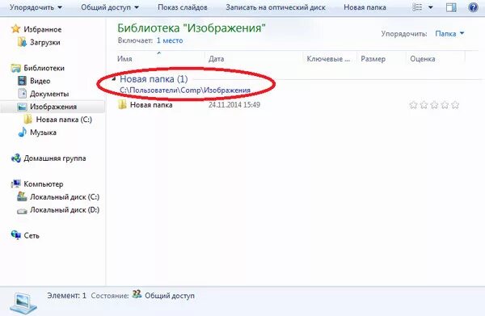Image resolution: width=485 pixels, height=316 pixels.
Task: Rate Новая папка three stars
Action: 434,105
